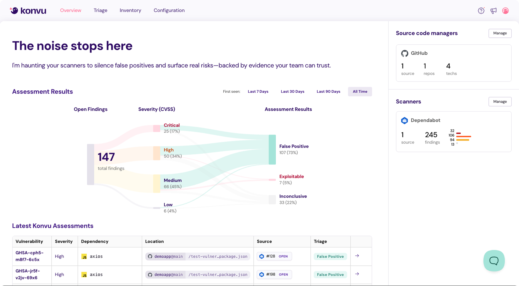Click the Dependabot scanner icon
This screenshot has width=519, height=286.
point(404,120)
